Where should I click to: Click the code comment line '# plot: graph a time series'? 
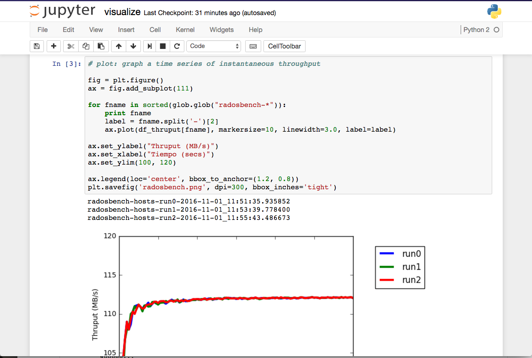(x=204, y=64)
